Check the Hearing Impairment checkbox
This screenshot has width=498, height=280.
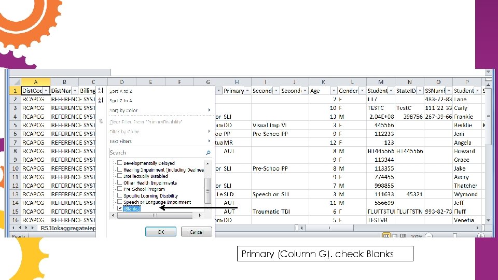click(x=119, y=169)
